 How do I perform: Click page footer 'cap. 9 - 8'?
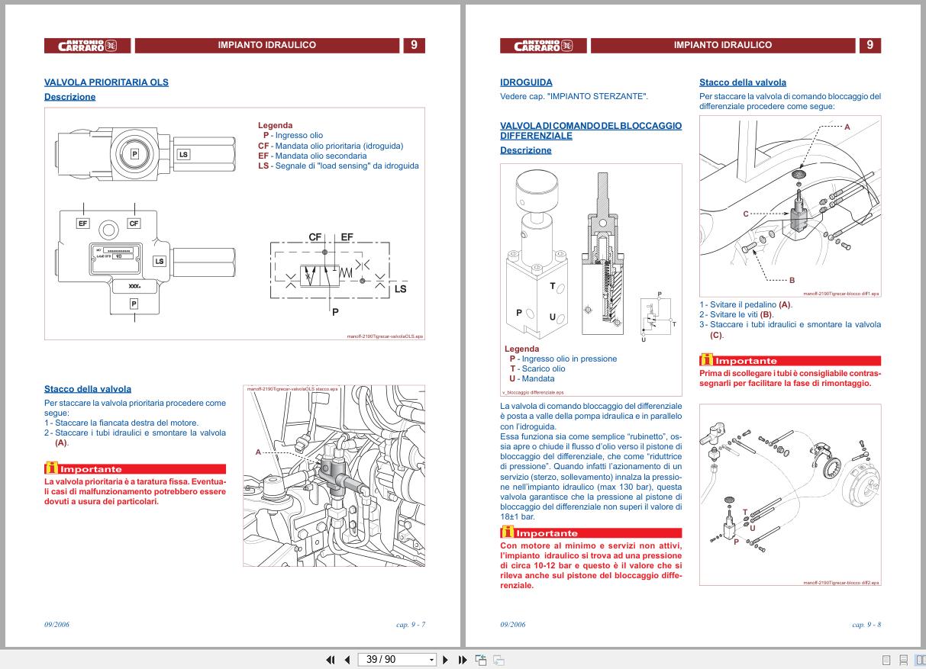point(866,625)
